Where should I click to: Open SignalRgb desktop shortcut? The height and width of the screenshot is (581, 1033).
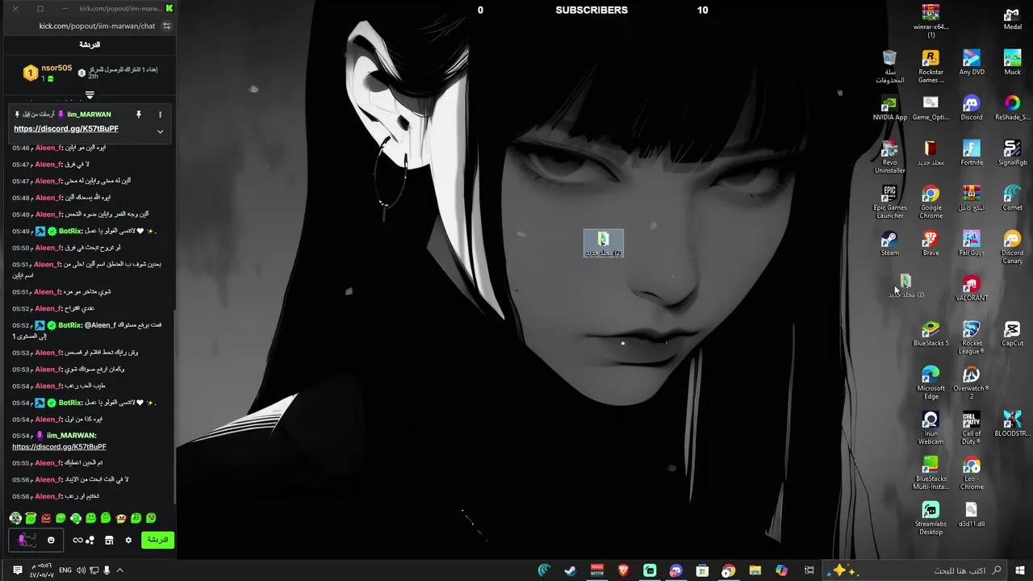coord(1012,153)
